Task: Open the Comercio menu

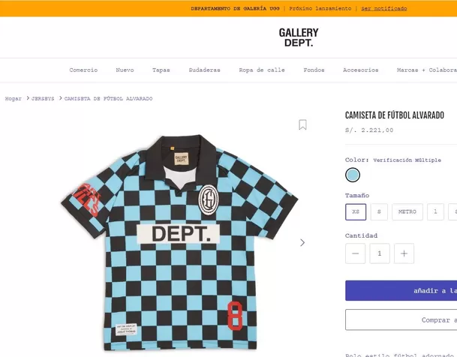Action: [x=83, y=70]
